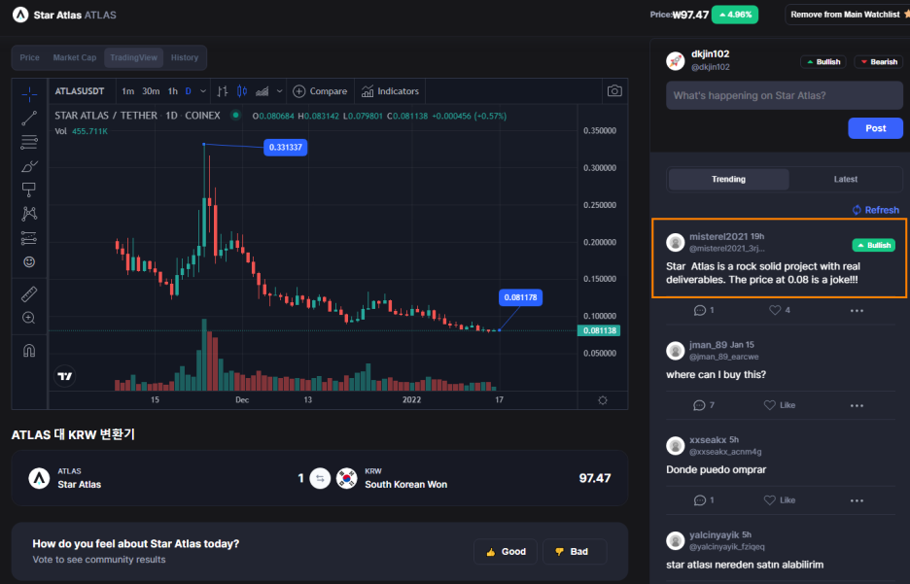Switch to the Trending feed tab
The image size is (910, 584).
pos(728,179)
